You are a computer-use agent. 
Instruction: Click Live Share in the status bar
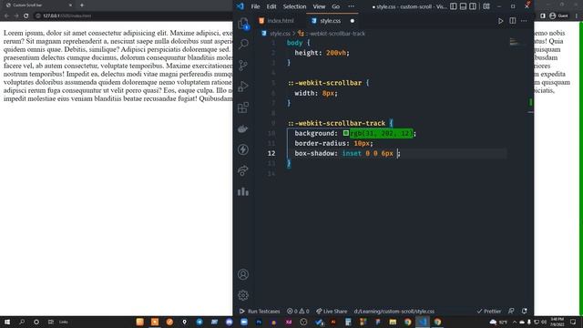332,312
